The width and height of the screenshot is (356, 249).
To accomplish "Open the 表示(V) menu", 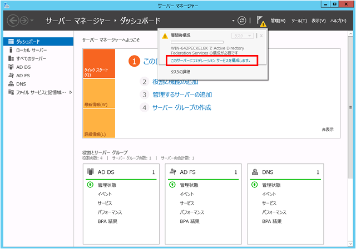I will [319, 21].
